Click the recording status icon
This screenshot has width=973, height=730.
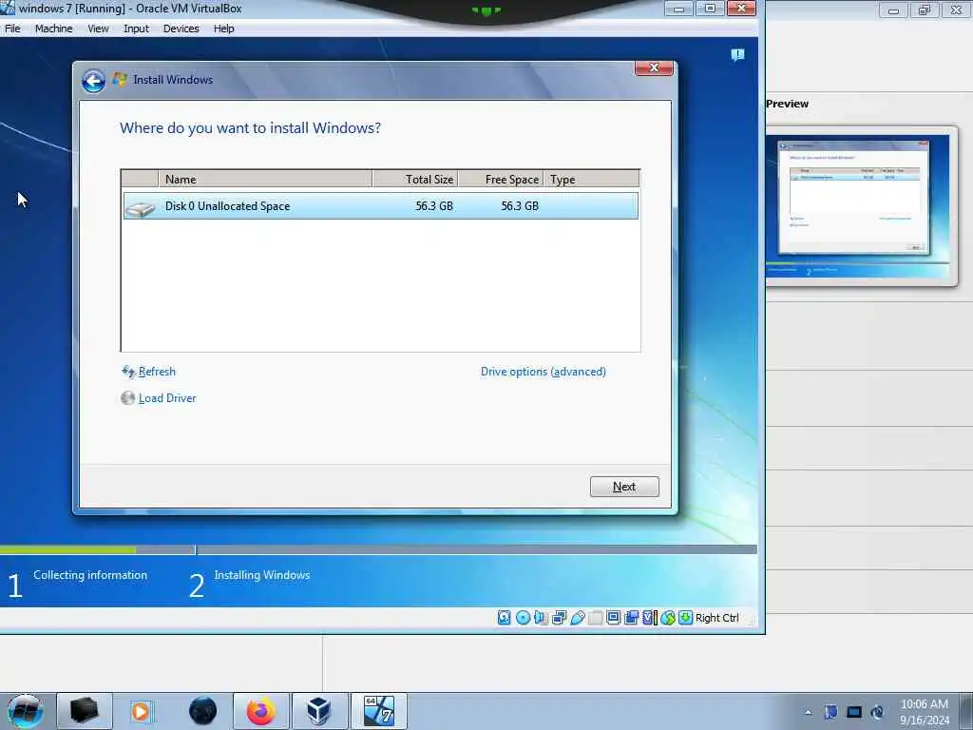tap(632, 618)
